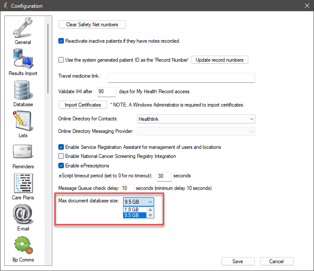The height and width of the screenshot is (271, 314).
Task: Select the Lists notepad icon
Action: coord(23,121)
